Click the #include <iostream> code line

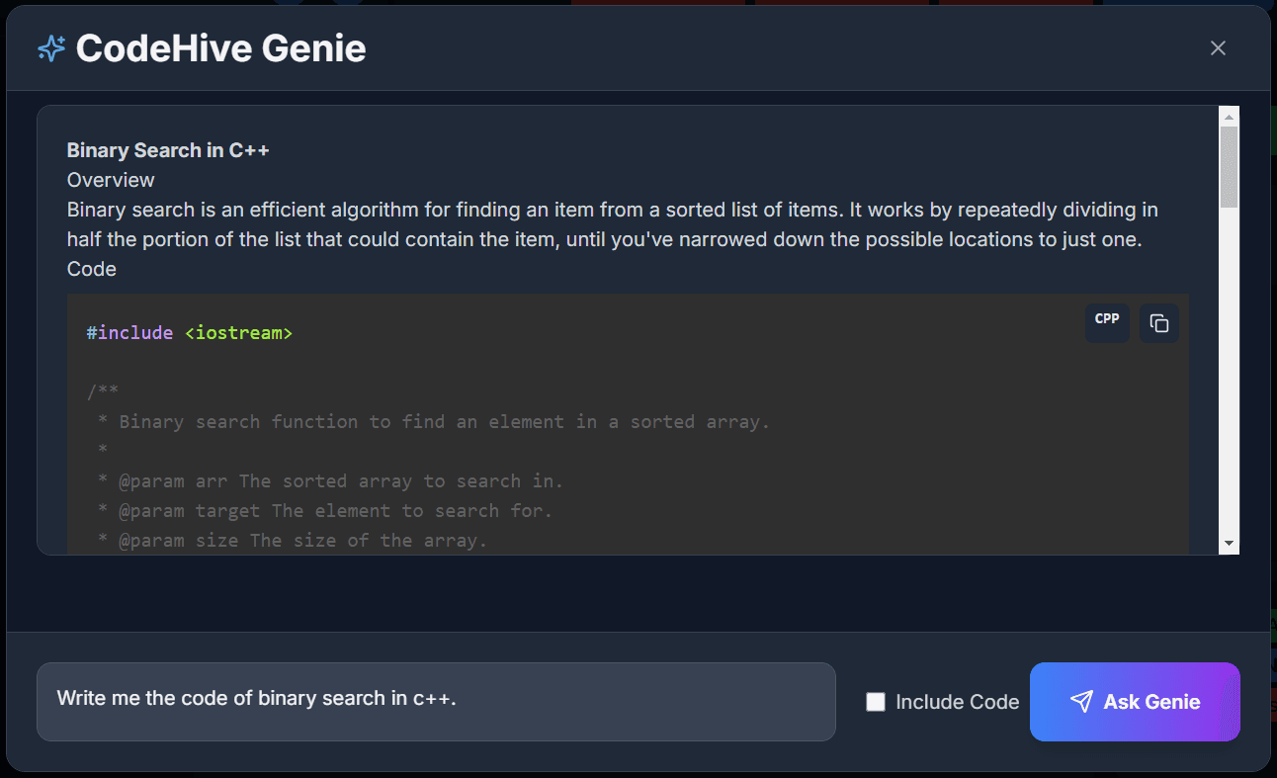pos(189,333)
